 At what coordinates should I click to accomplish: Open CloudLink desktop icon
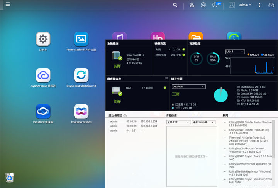click(x=43, y=111)
